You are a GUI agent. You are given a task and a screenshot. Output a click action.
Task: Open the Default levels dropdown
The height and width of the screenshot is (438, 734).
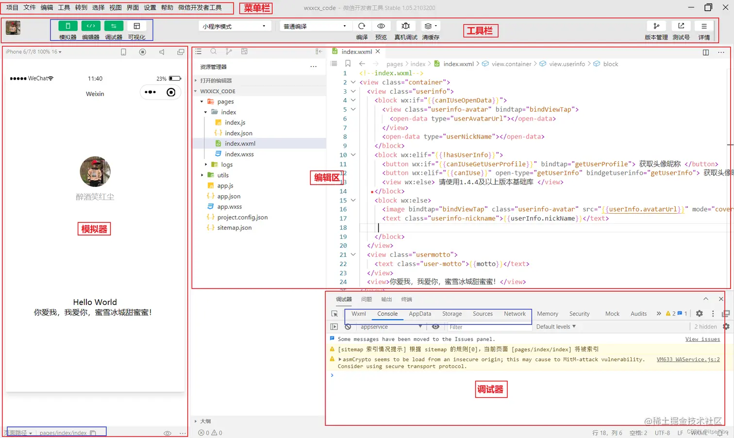(x=556, y=327)
